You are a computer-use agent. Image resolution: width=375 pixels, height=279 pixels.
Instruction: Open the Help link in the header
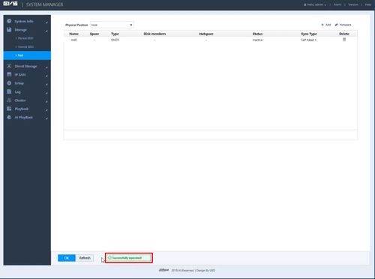pos(368,4)
